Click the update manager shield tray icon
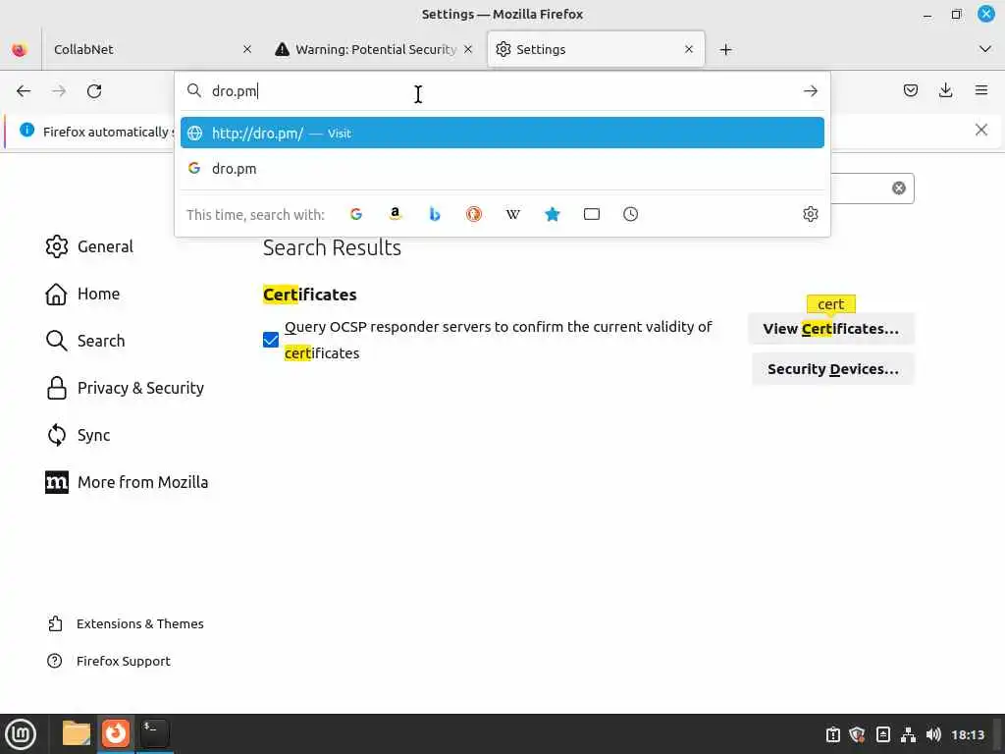The image size is (1005, 754). (857, 734)
